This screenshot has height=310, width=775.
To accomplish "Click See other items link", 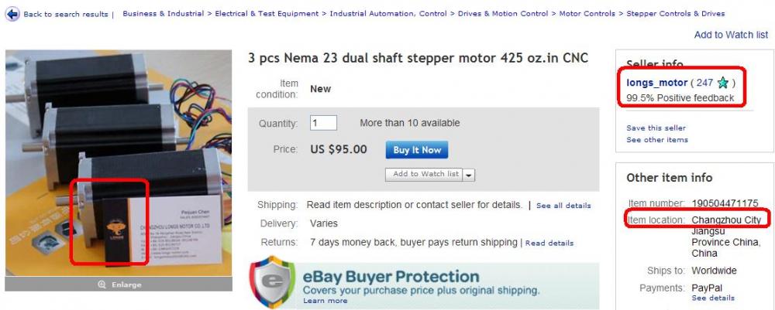I will point(656,140).
